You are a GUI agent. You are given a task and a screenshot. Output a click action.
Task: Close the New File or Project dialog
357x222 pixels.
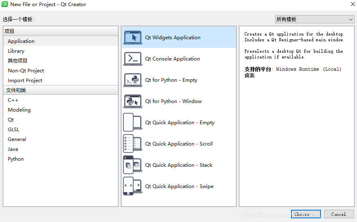[352, 4]
